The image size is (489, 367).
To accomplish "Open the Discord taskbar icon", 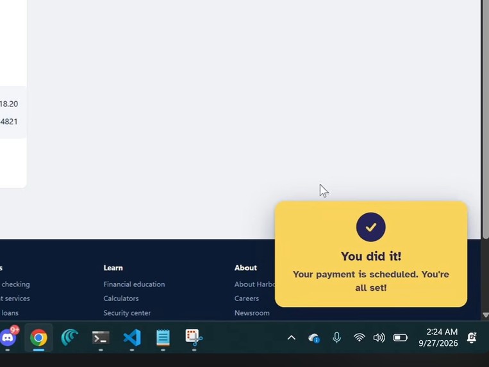I will click(x=8, y=338).
